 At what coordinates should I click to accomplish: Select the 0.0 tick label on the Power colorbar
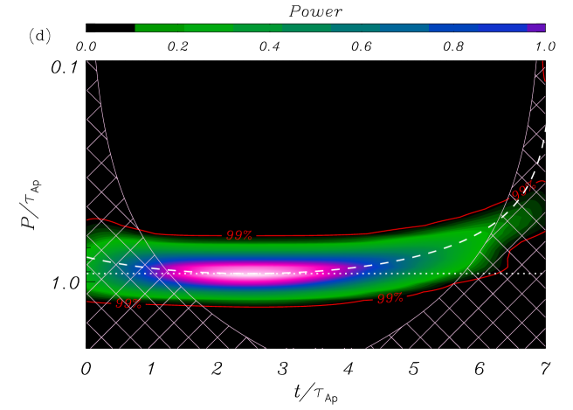86,46
